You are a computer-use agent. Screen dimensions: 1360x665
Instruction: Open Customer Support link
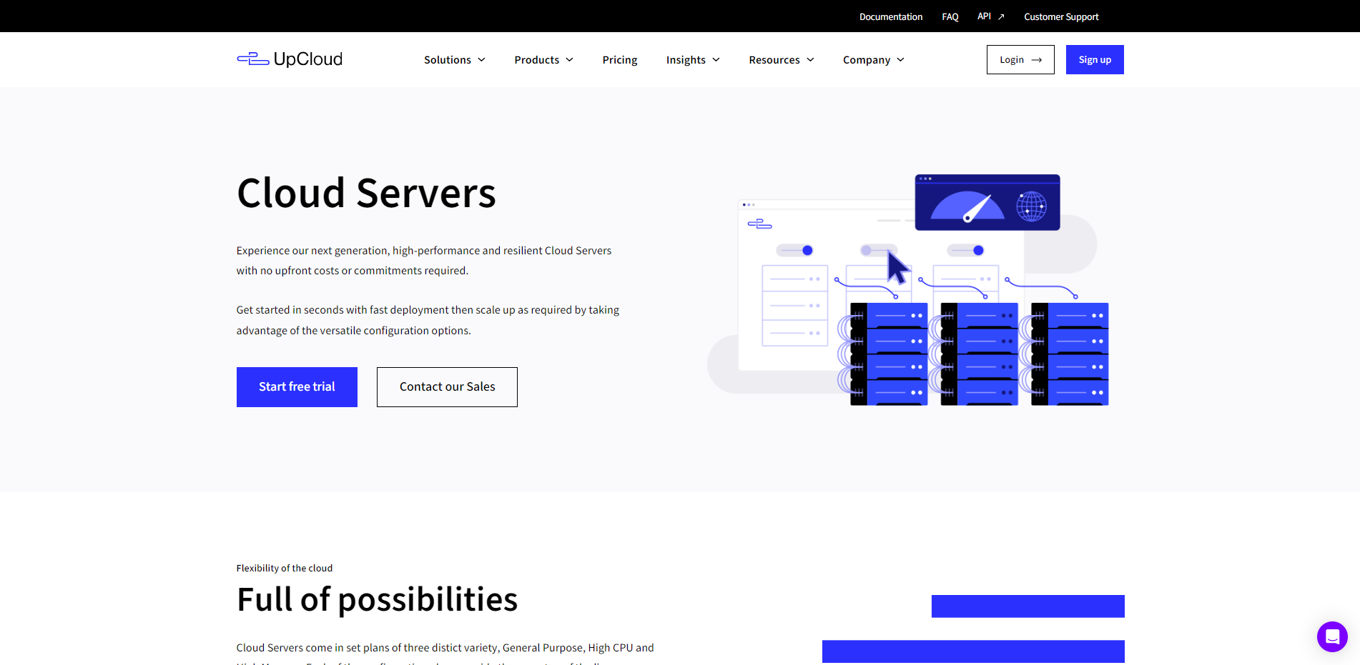1061,16
